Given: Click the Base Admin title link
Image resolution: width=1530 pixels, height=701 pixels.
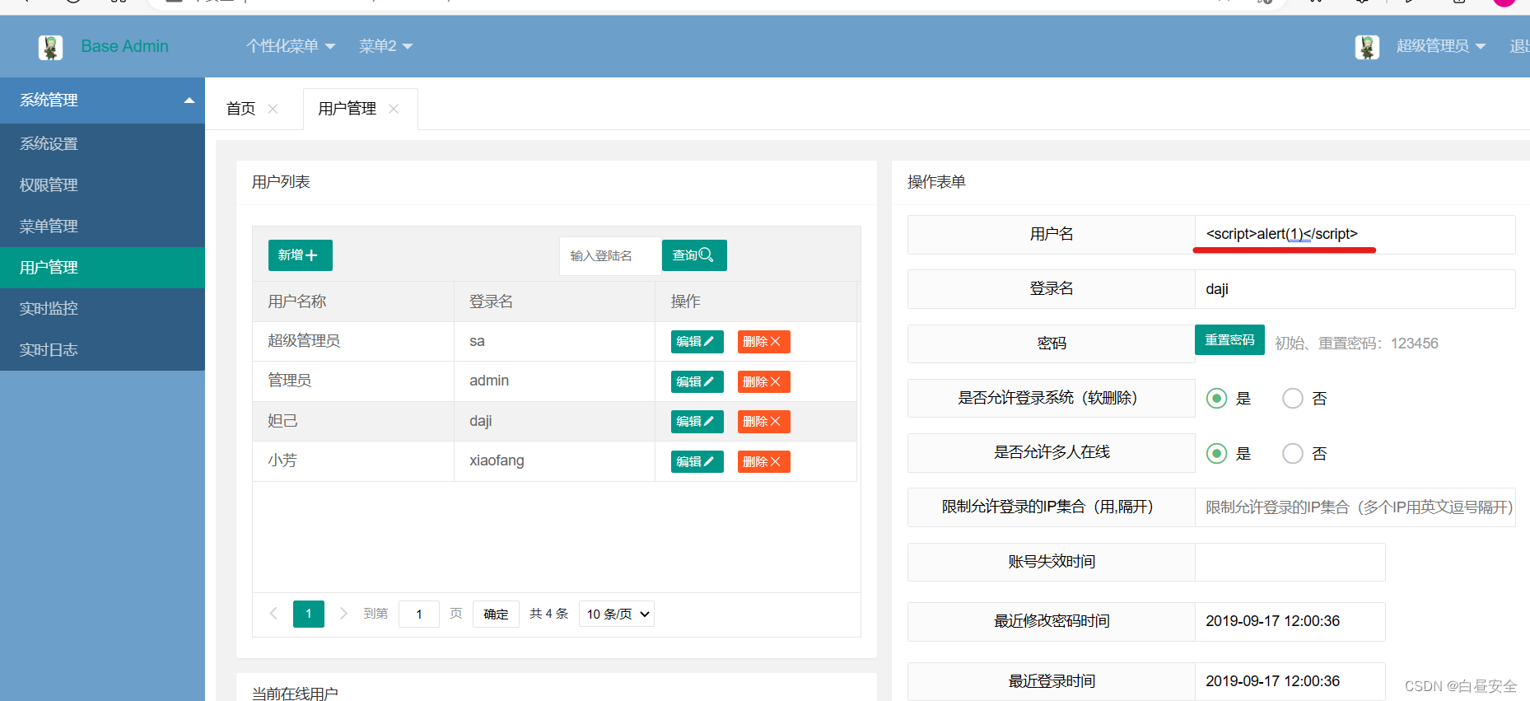Looking at the screenshot, I should point(124,47).
